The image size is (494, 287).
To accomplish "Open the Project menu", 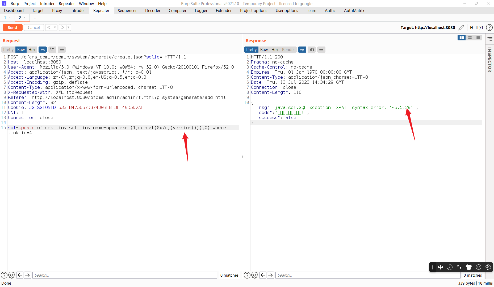I will (x=30, y=3).
